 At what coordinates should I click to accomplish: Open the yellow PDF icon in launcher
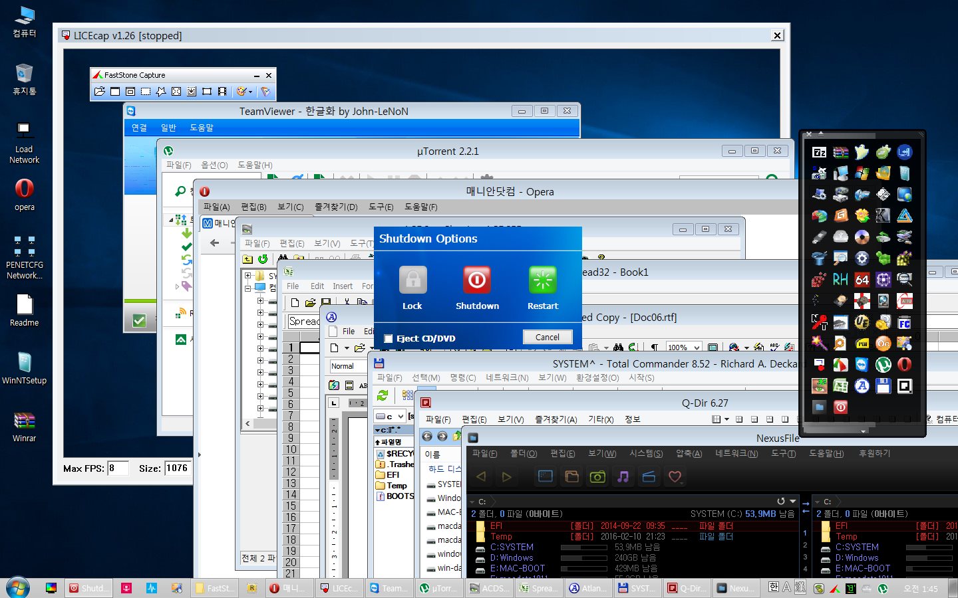(x=862, y=344)
